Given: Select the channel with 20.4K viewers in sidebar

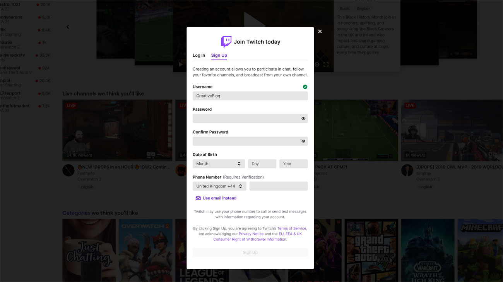Looking at the screenshot, I should [25, 83].
